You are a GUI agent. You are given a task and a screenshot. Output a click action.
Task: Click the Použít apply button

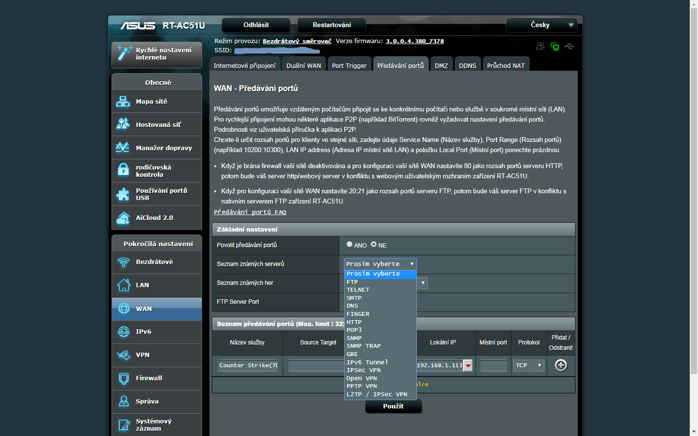[393, 406]
